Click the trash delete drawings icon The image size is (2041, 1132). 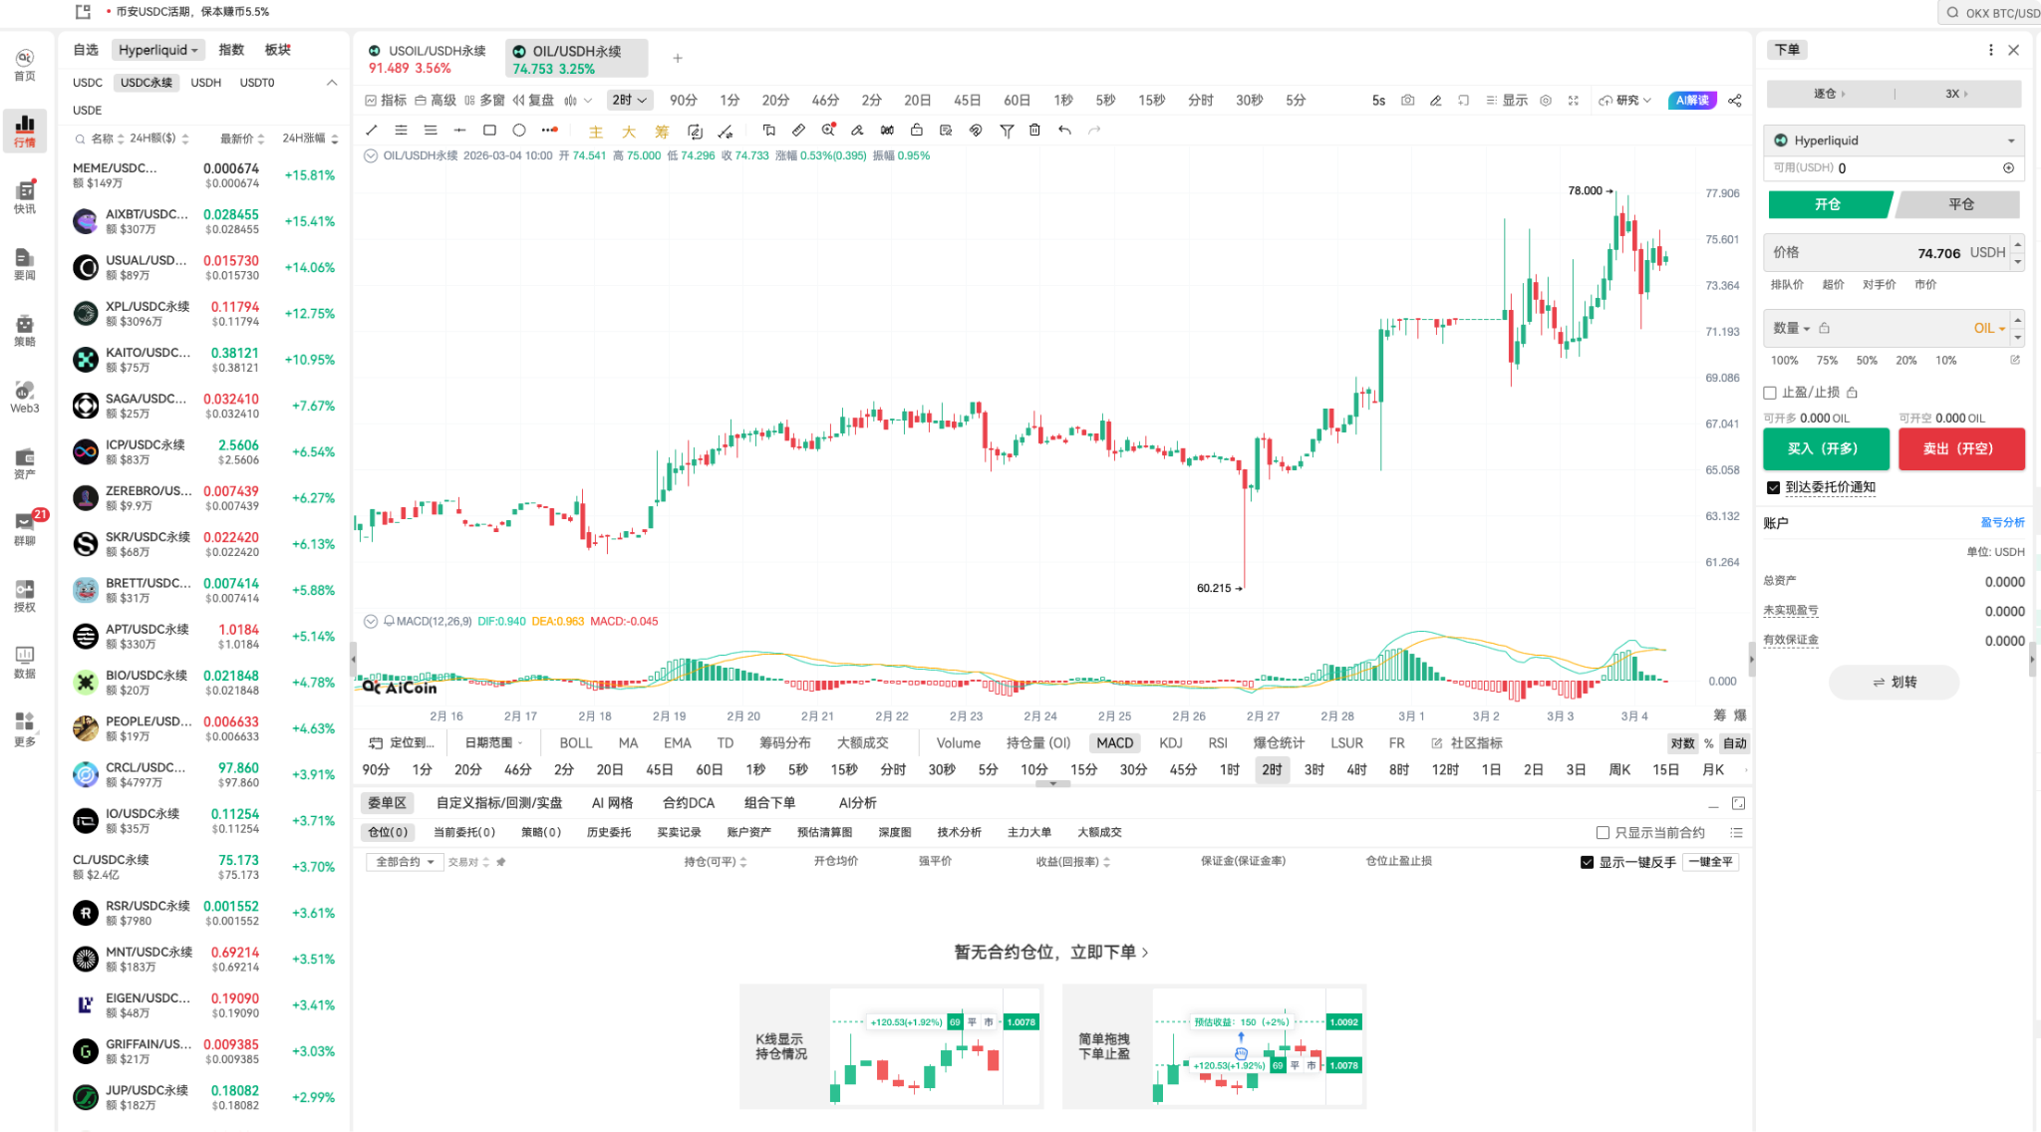click(1034, 131)
